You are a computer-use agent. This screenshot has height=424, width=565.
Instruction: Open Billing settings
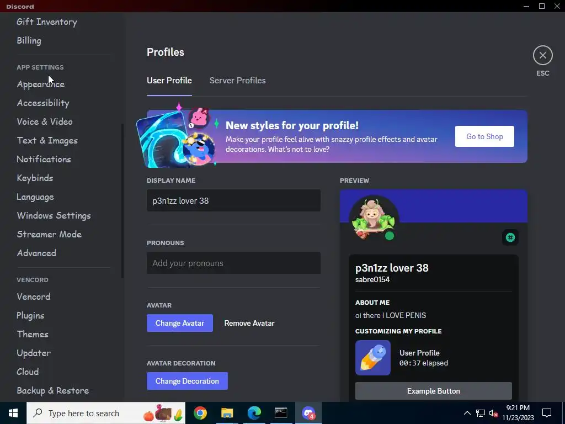(x=29, y=40)
